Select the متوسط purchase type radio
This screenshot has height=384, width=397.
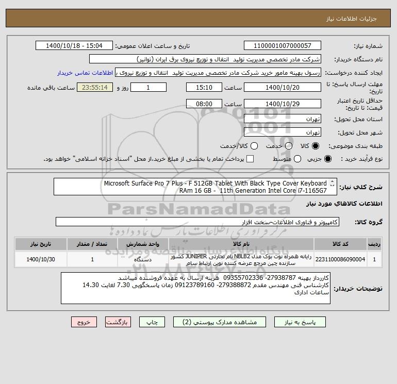point(297,159)
